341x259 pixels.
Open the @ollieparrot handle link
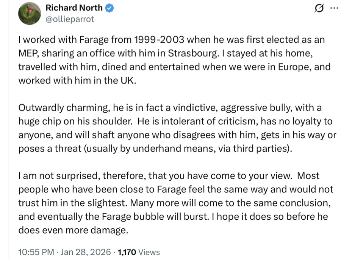click(x=69, y=19)
